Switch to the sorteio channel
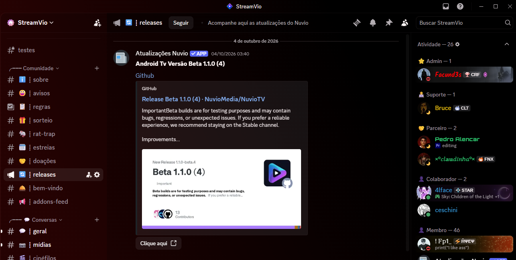Viewport: 516px width, 260px height. coord(53,120)
